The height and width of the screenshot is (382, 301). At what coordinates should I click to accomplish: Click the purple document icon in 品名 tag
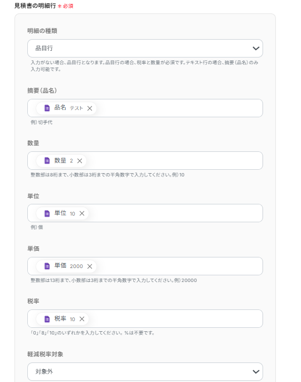(47, 108)
